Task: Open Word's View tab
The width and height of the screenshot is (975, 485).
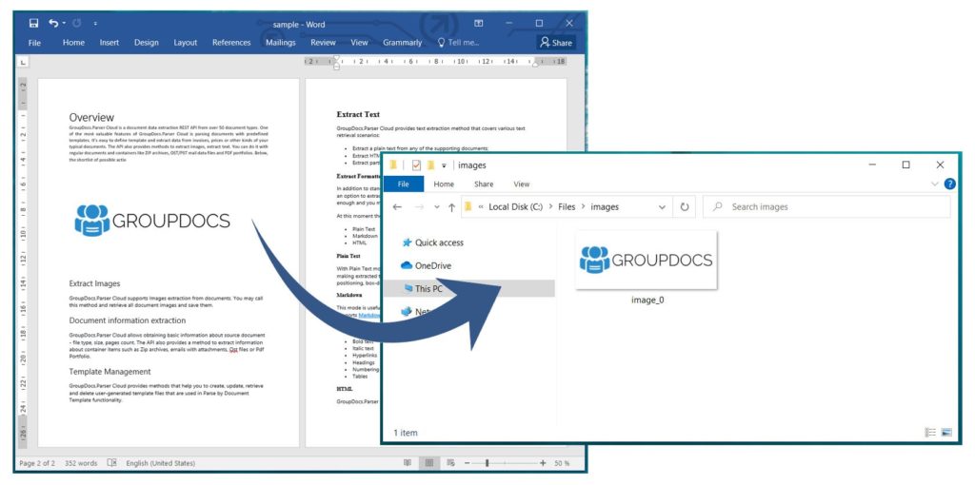Action: coord(359,43)
